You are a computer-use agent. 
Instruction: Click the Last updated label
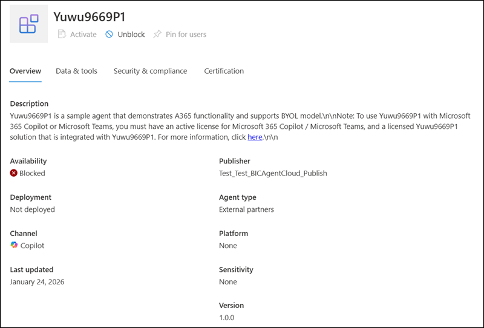31,269
